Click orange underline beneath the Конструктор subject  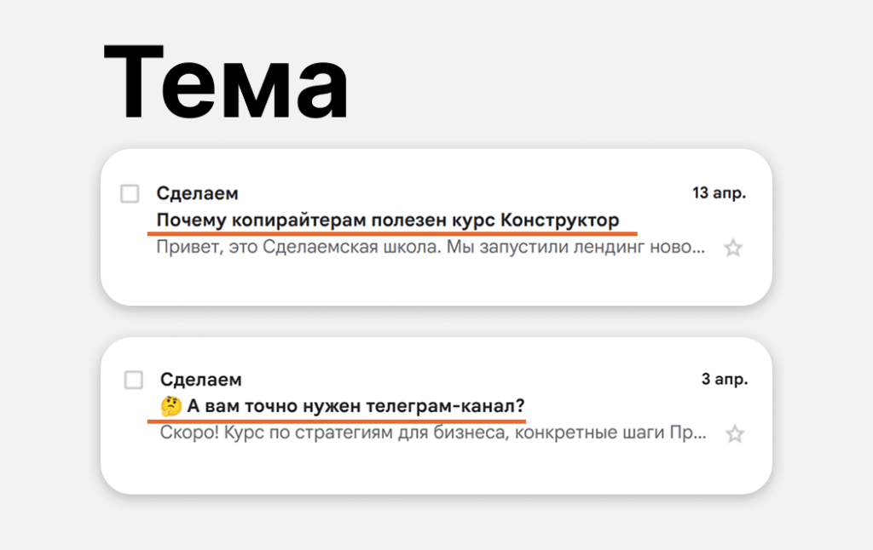(392, 233)
